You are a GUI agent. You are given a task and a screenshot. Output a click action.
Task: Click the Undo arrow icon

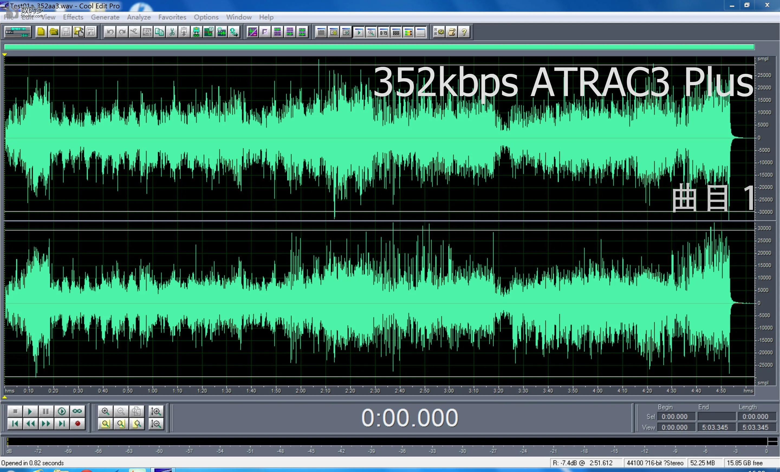[110, 32]
